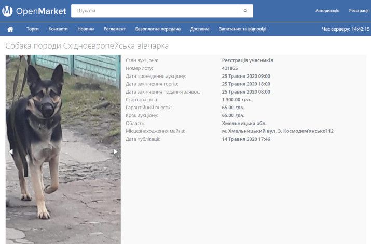Open the Новини menu item
The height and width of the screenshot is (244, 371).
(86, 29)
